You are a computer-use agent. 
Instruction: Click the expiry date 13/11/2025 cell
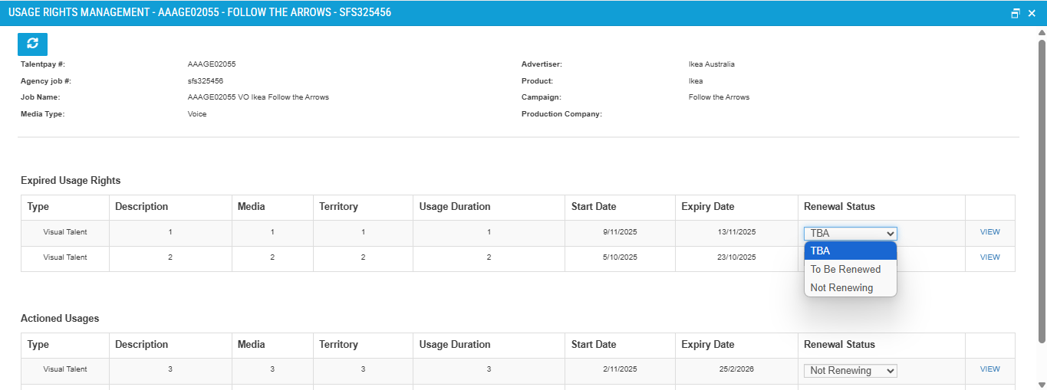[x=736, y=232]
